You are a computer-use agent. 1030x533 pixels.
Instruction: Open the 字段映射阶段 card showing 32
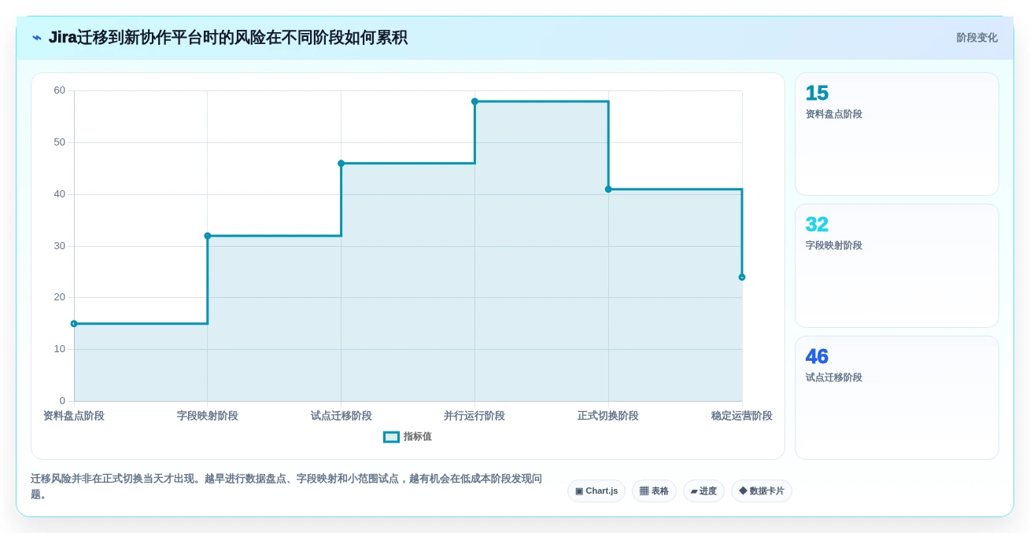[897, 266]
